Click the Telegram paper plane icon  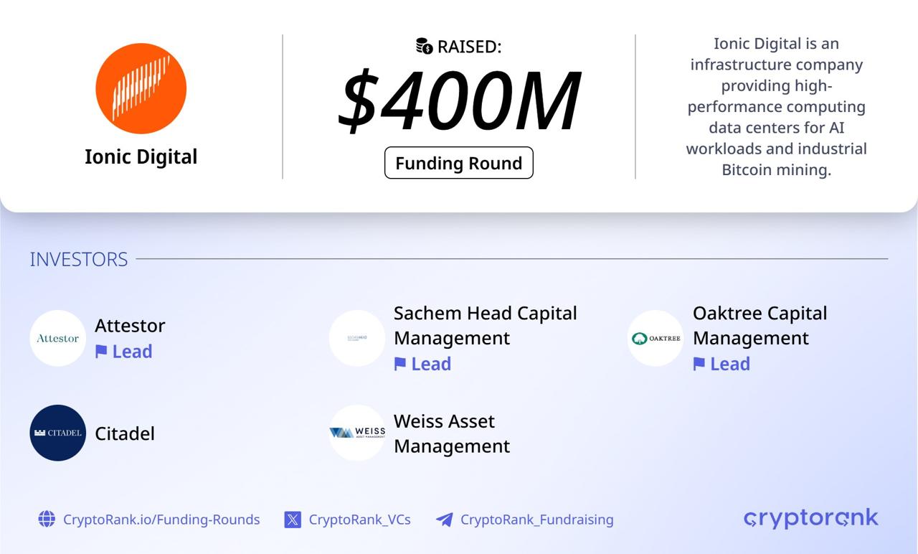445,519
